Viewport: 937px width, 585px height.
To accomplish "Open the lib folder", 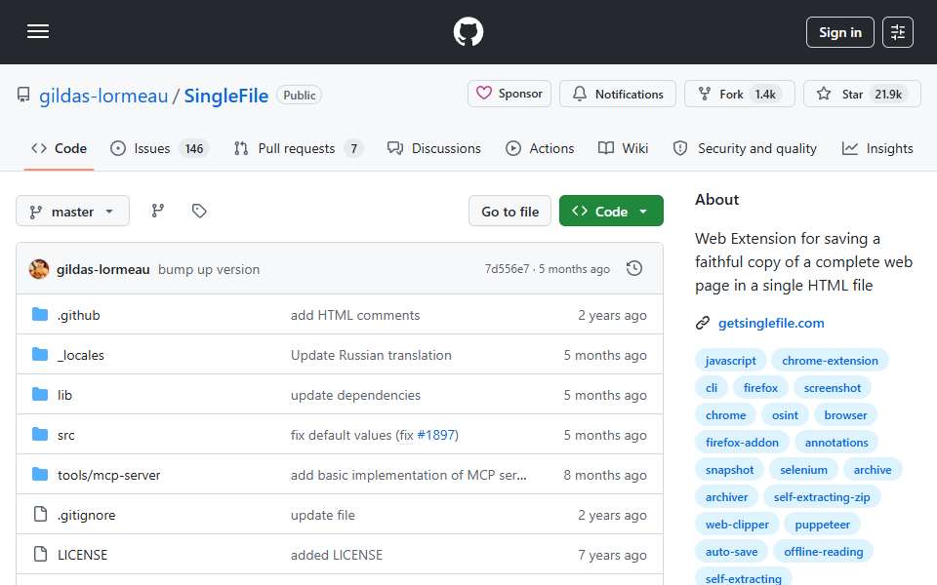I will click(x=64, y=395).
